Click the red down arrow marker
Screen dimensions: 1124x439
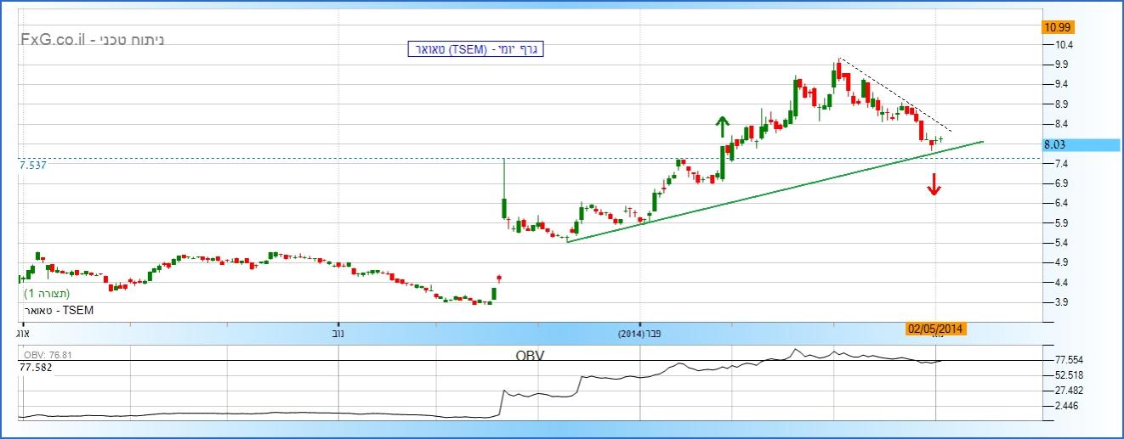pyautogui.click(x=934, y=184)
